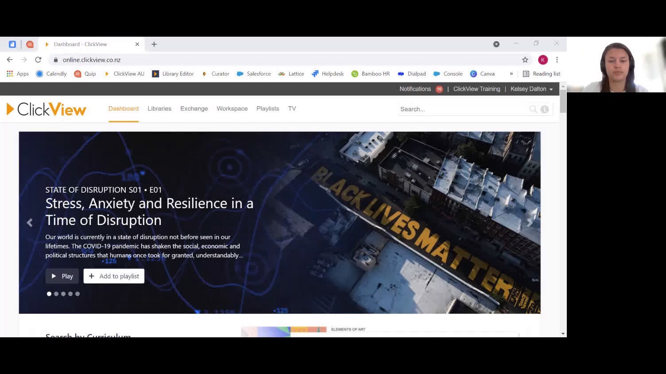Click the ClickView logo
Image resolution: width=666 pixels, height=374 pixels.
click(46, 109)
